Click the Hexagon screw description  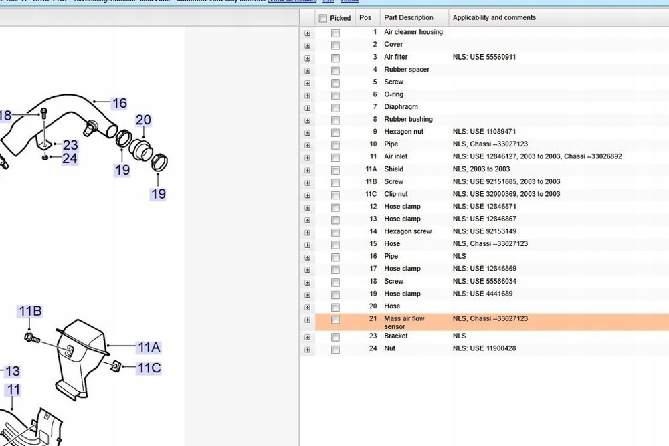tap(408, 231)
